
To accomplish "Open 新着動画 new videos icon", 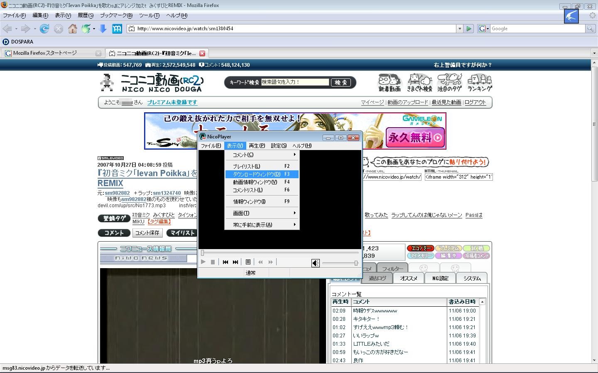I will click(389, 83).
